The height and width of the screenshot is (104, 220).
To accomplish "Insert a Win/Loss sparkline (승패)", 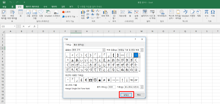I will [136, 15].
